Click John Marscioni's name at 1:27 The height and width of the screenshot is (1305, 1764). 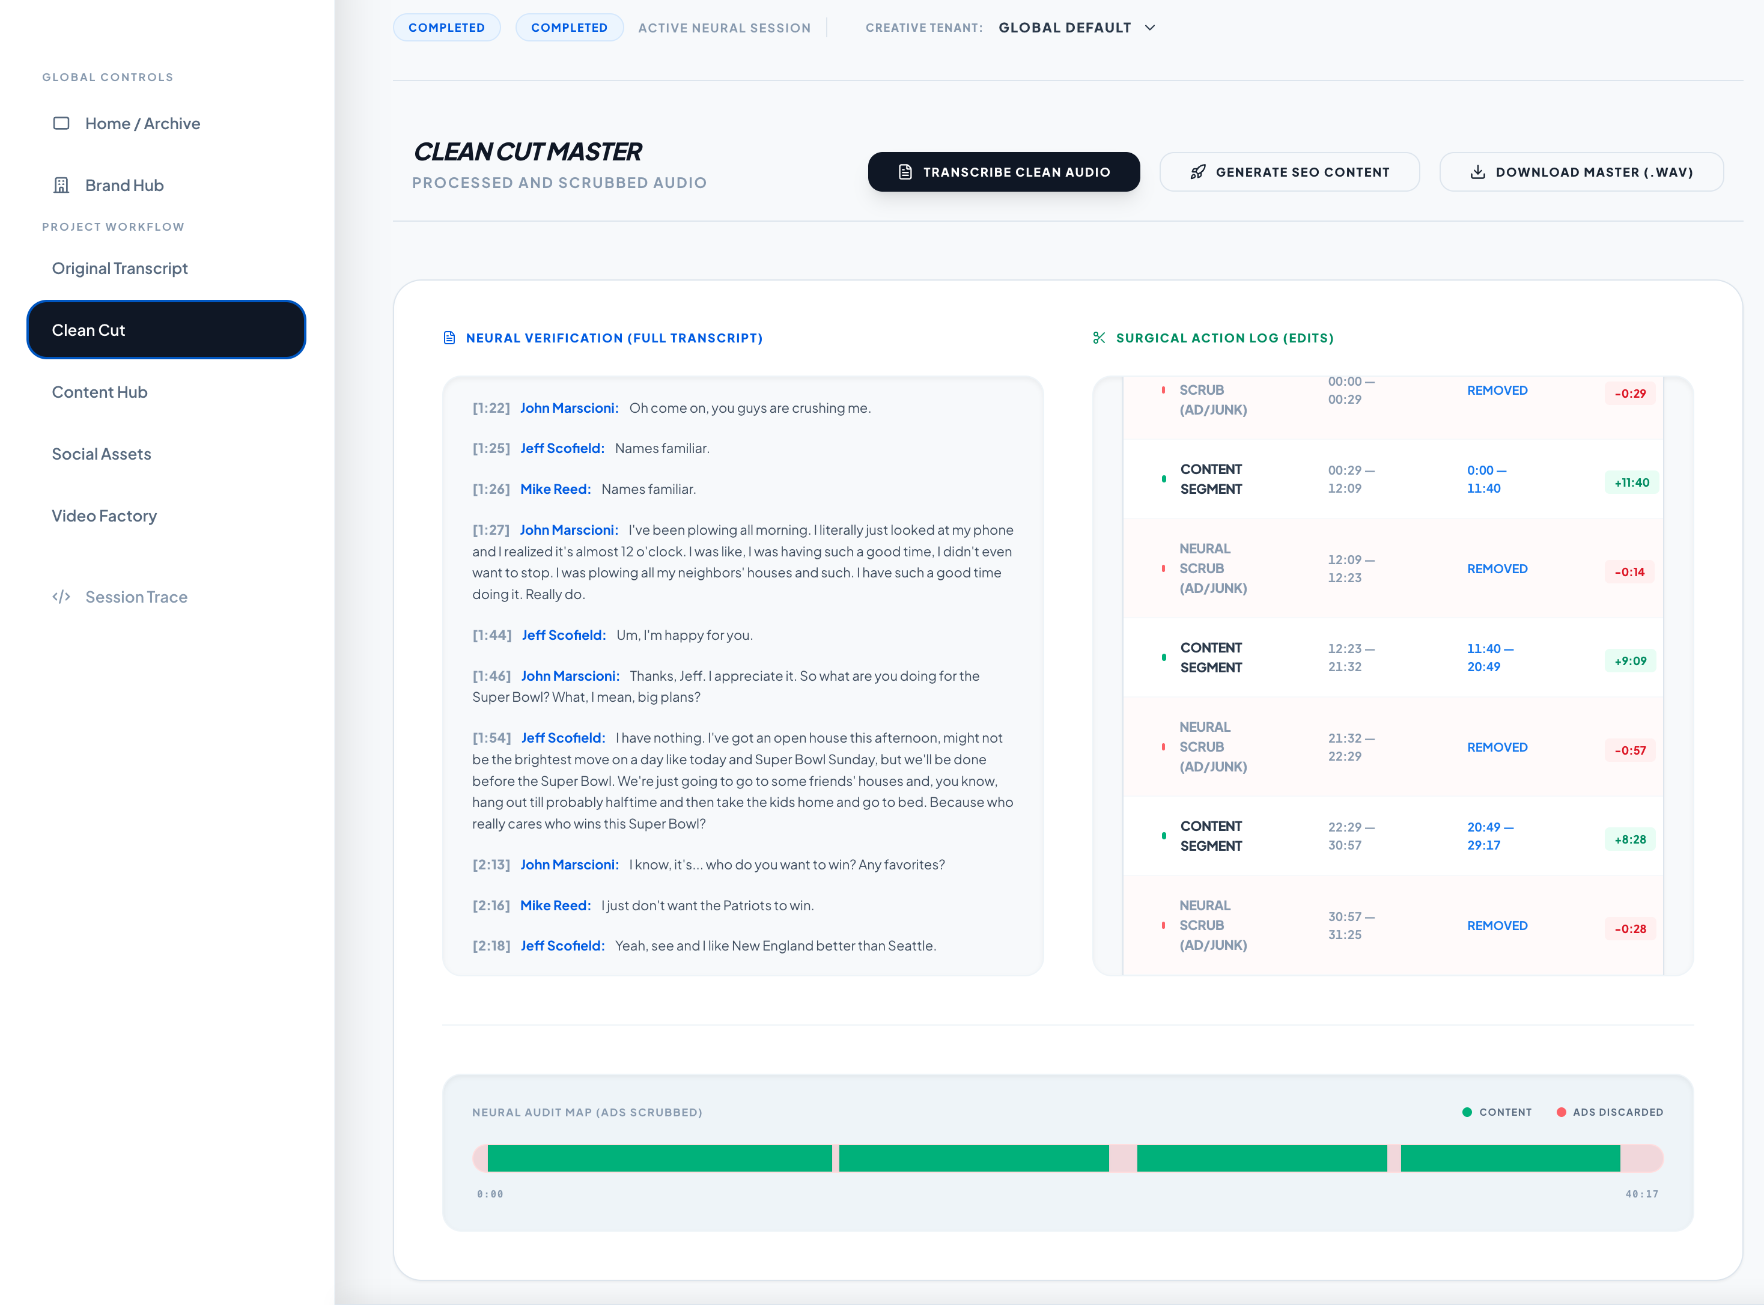point(568,530)
